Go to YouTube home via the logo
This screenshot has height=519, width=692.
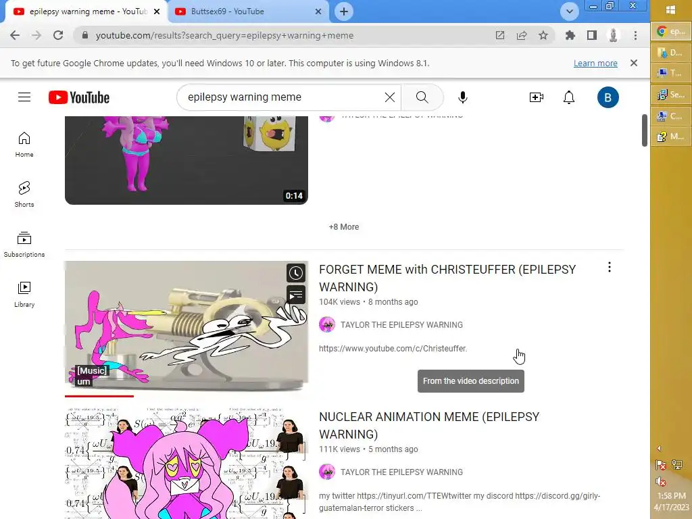coord(79,97)
